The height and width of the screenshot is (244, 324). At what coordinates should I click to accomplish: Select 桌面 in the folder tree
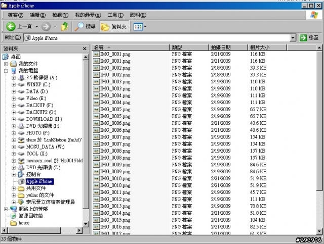(x=16, y=57)
